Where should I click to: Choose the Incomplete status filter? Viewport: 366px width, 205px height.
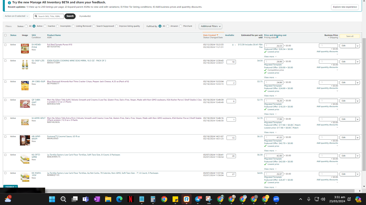pos(58,26)
